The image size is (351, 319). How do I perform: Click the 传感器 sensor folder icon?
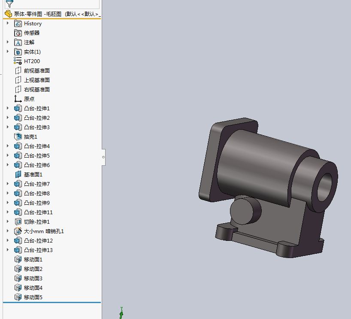point(18,33)
